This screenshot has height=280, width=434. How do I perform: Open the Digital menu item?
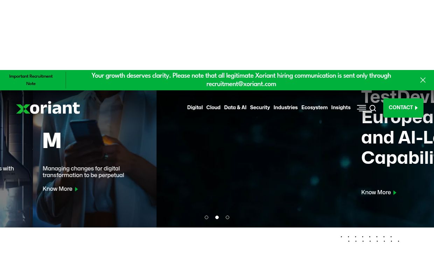[195, 107]
